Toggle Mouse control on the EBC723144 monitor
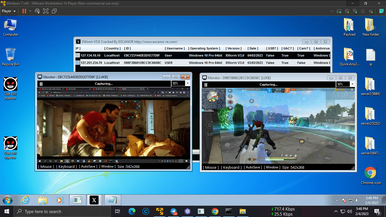Screen dimensions: 386x217 45,166
